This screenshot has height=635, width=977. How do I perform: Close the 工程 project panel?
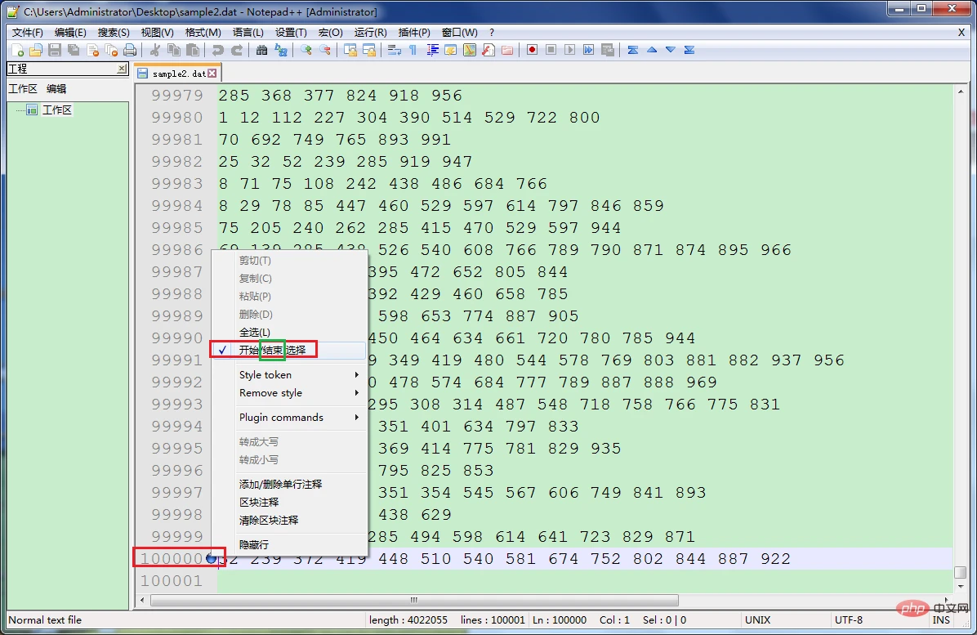(x=122, y=69)
